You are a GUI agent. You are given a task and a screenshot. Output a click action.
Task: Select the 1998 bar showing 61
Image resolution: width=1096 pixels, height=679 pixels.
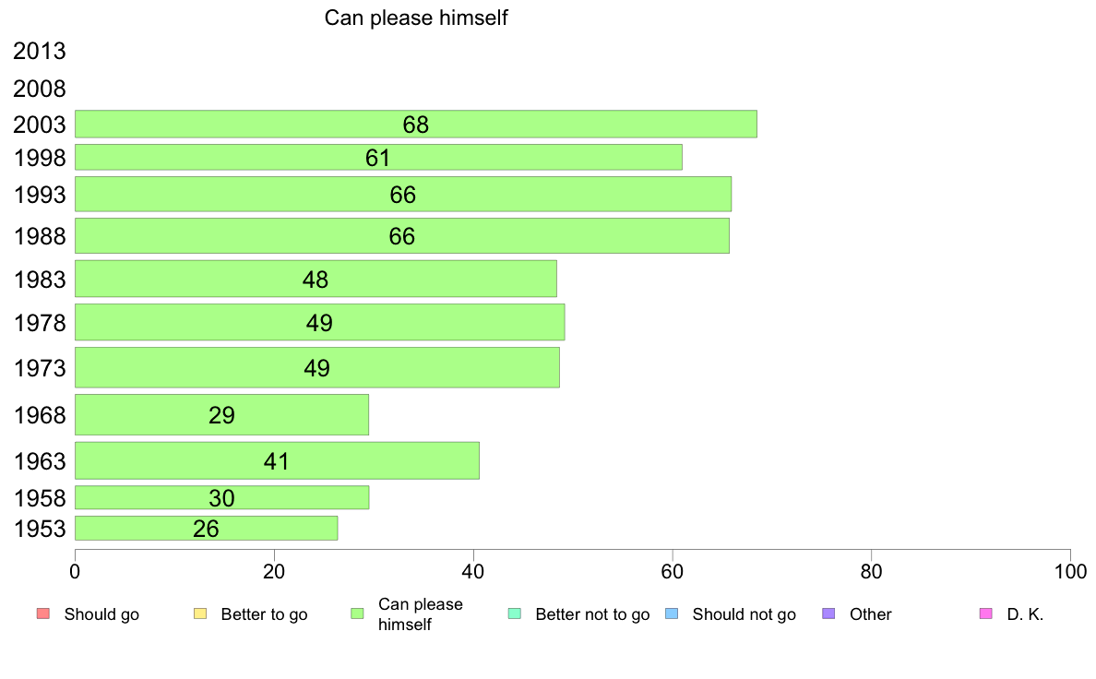pos(378,158)
